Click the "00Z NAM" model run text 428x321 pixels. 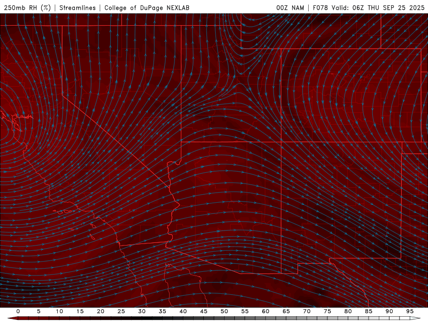(x=290, y=7)
